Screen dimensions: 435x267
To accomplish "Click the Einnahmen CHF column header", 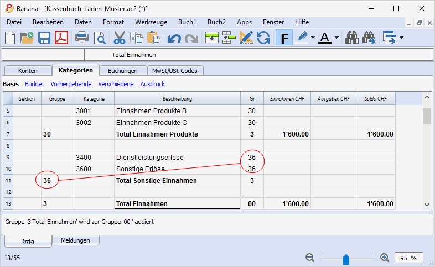I will 287,98.
